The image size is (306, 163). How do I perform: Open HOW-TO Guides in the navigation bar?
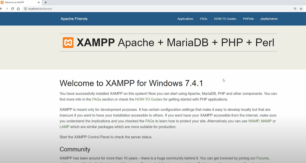tap(225, 19)
